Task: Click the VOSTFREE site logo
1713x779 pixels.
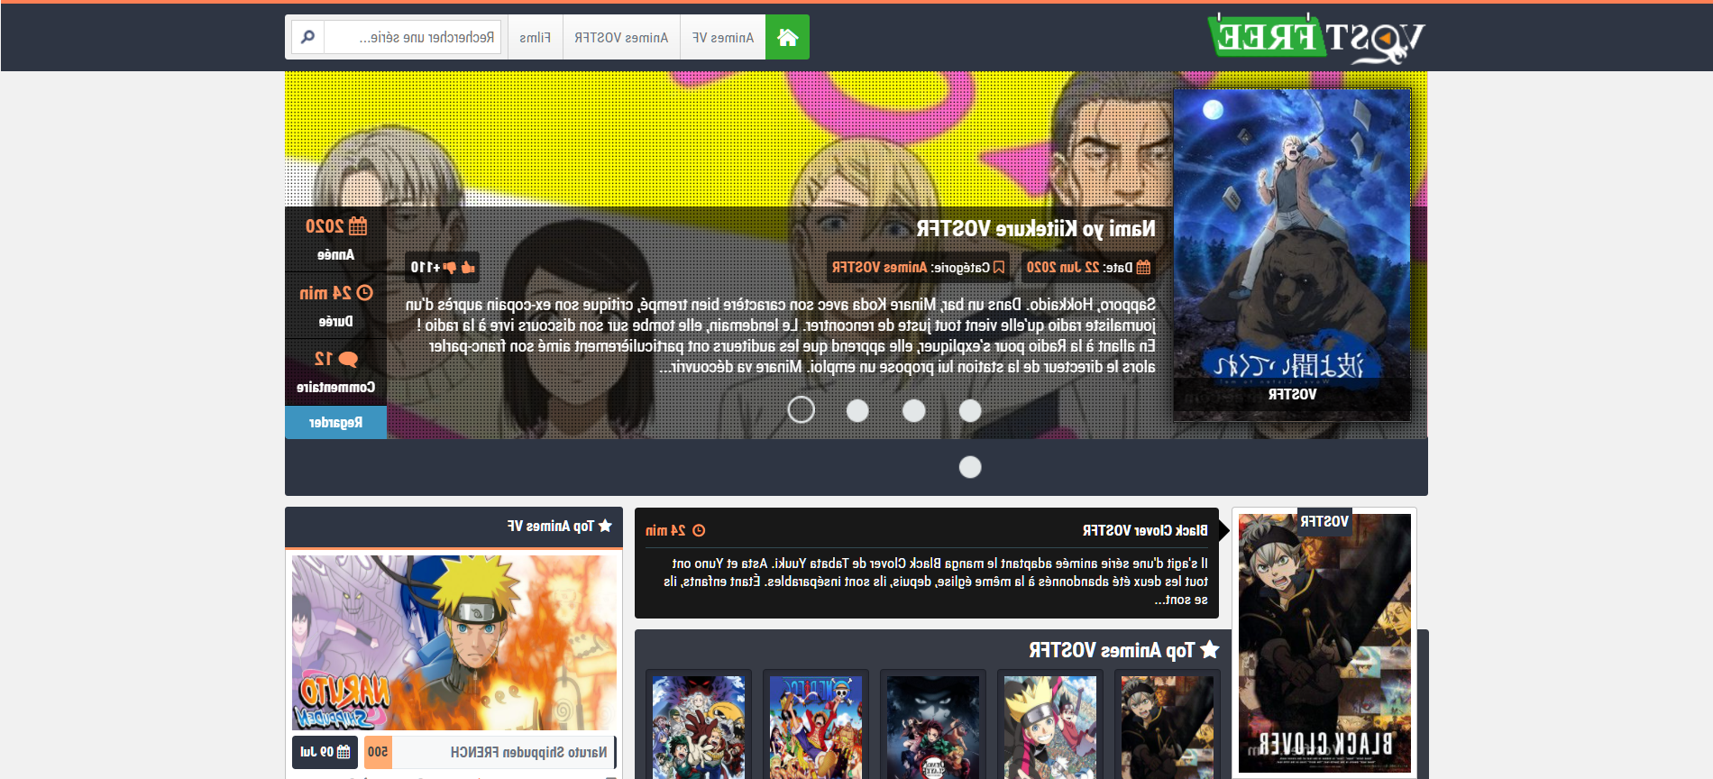Action: point(1315,38)
